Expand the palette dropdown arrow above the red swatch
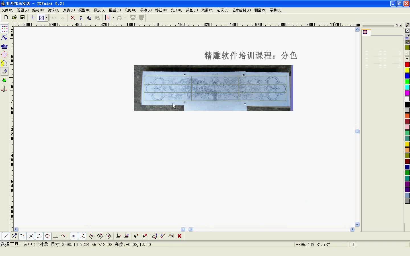Viewport: 410px width, 256px height. pos(407,59)
